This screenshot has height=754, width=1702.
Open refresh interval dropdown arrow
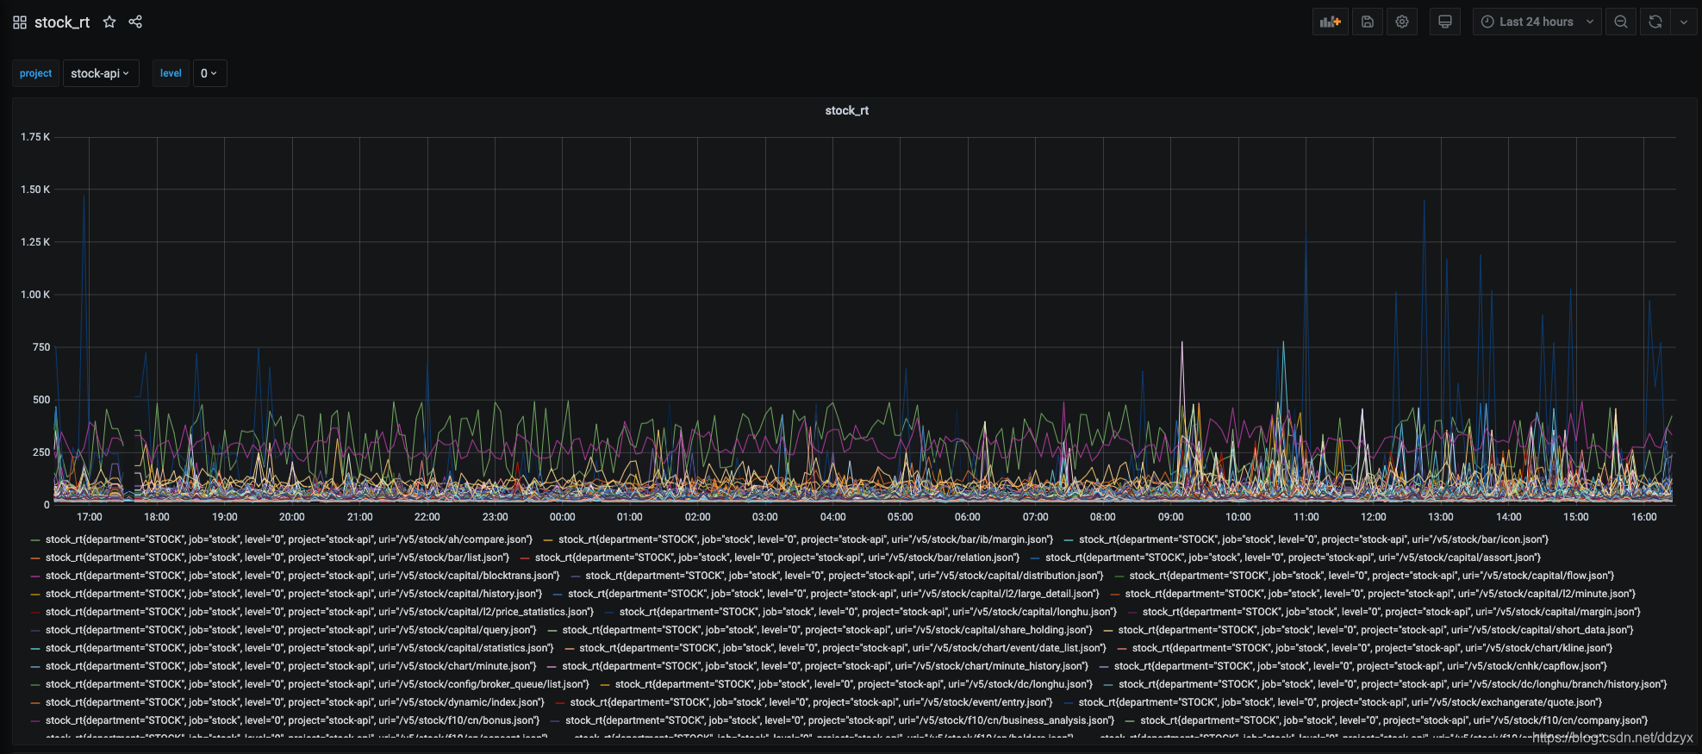click(x=1684, y=22)
